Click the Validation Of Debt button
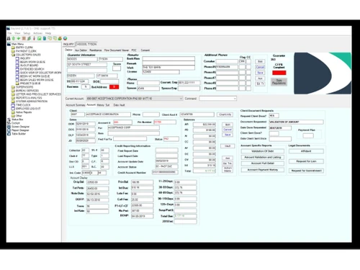The width and height of the screenshot is (360, 270). click(x=263, y=151)
